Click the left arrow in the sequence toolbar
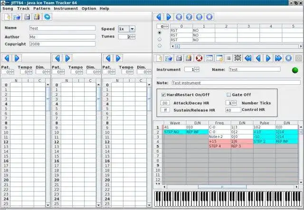 click(159, 17)
